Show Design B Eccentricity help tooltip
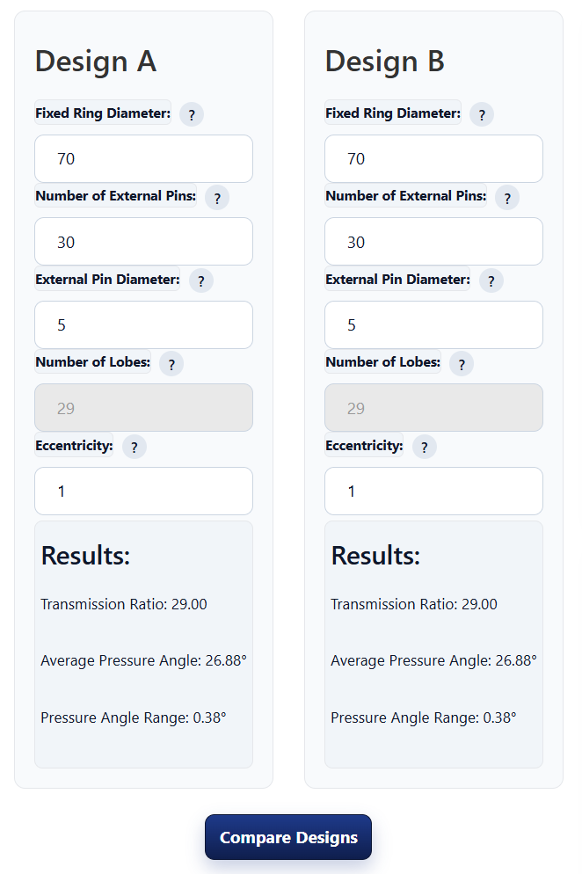This screenshot has width=582, height=874. point(424,447)
